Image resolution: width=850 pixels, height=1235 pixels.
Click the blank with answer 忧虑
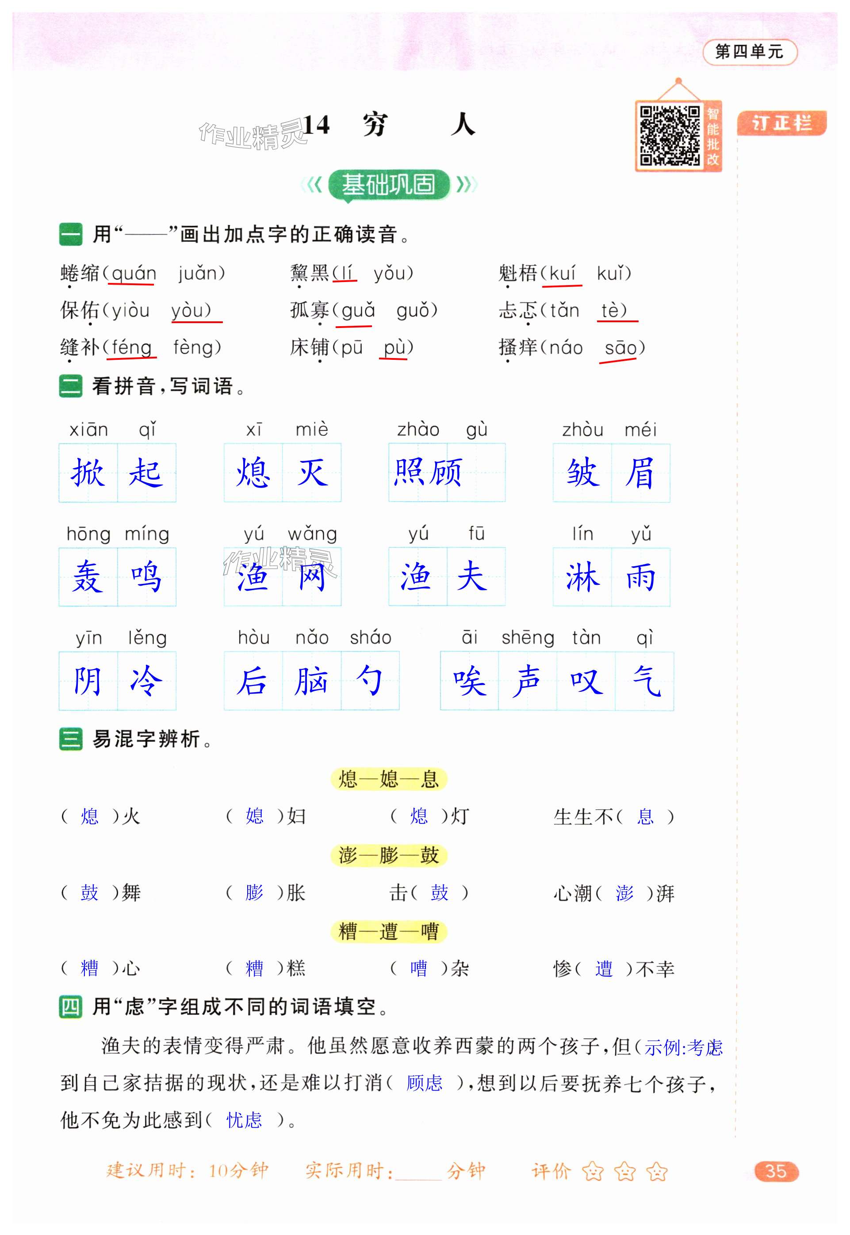[245, 1120]
